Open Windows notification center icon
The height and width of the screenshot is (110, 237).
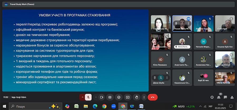tap(231, 106)
